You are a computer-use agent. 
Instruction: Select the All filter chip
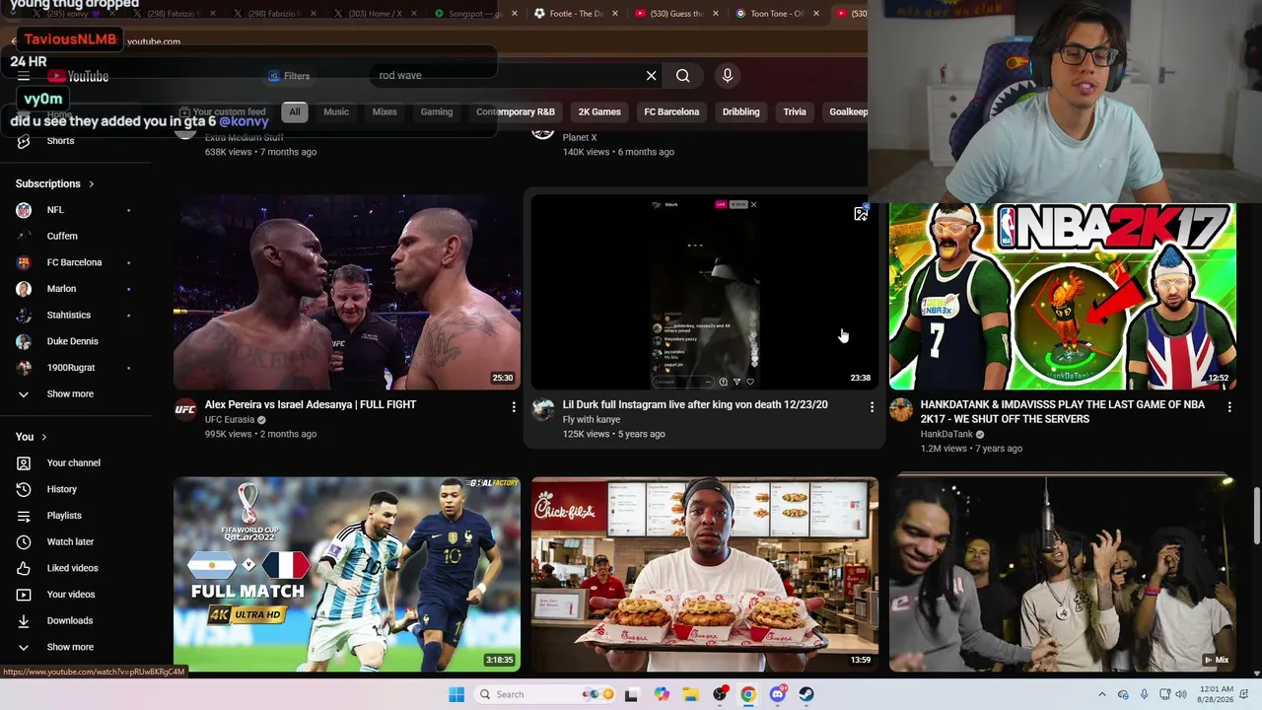294,112
